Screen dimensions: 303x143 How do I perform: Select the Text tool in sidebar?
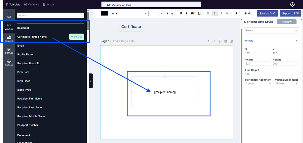click(9, 15)
